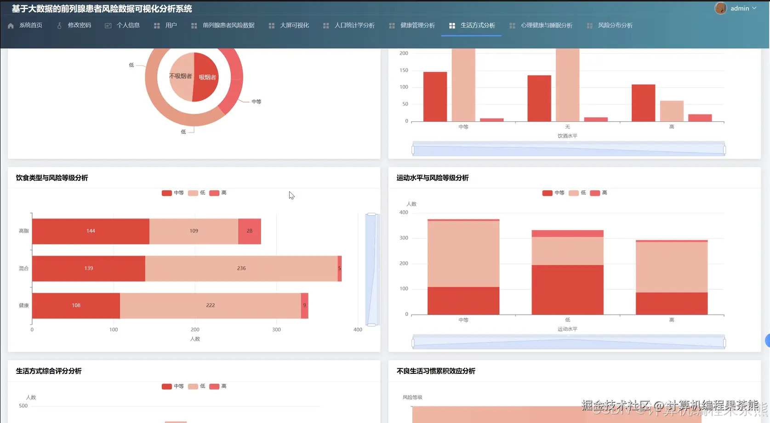
Task: Click the 健康 bar segment labeled 222
Action: coord(210,306)
